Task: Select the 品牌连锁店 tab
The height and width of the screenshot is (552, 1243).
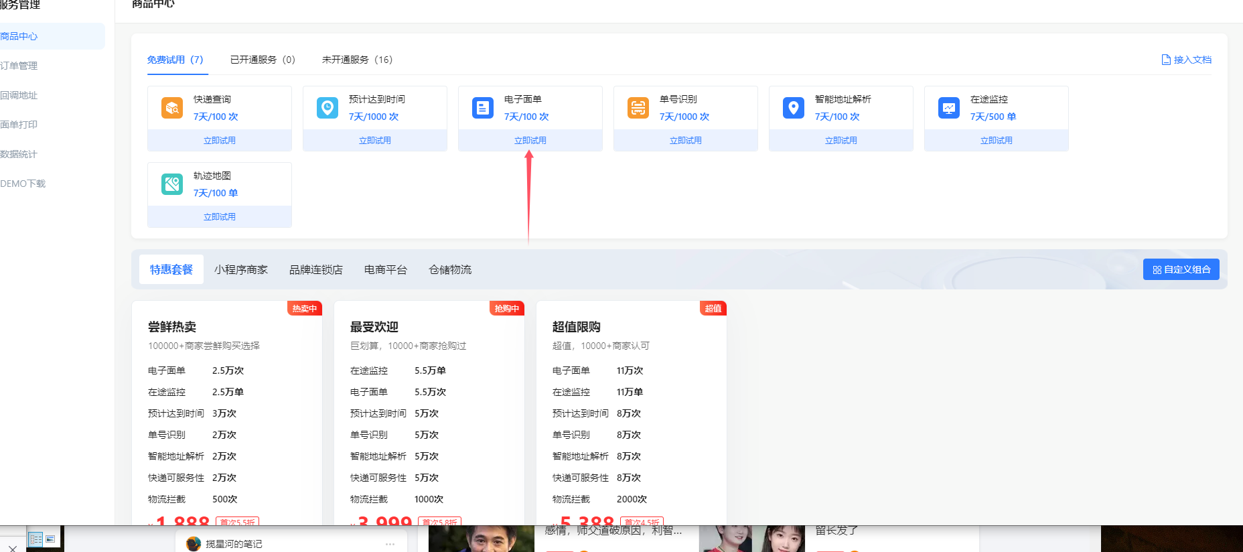Action: pos(316,269)
